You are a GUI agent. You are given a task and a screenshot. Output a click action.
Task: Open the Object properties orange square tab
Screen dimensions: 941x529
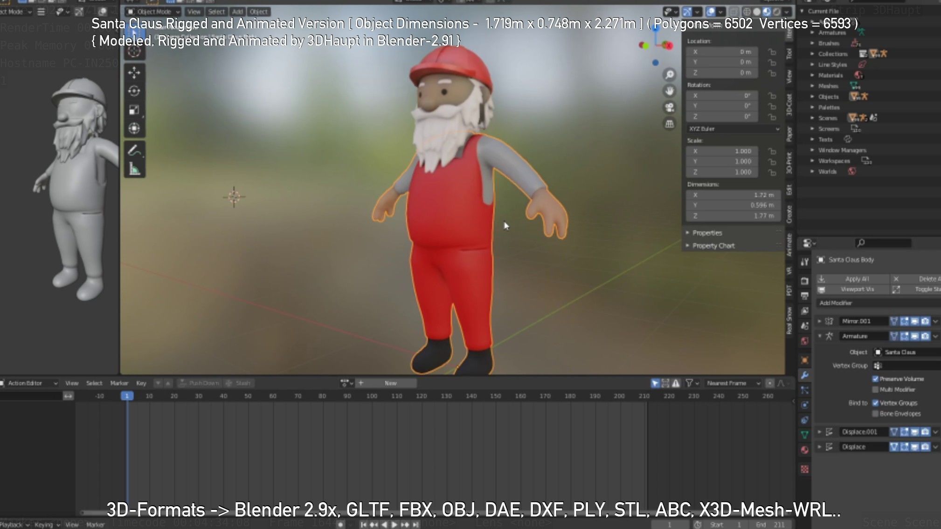pyautogui.click(x=805, y=360)
